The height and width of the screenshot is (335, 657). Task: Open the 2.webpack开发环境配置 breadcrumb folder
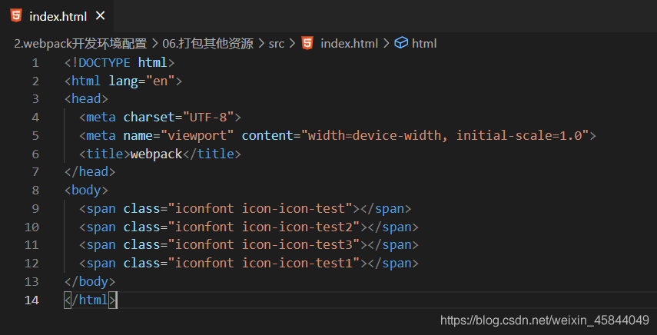81,43
